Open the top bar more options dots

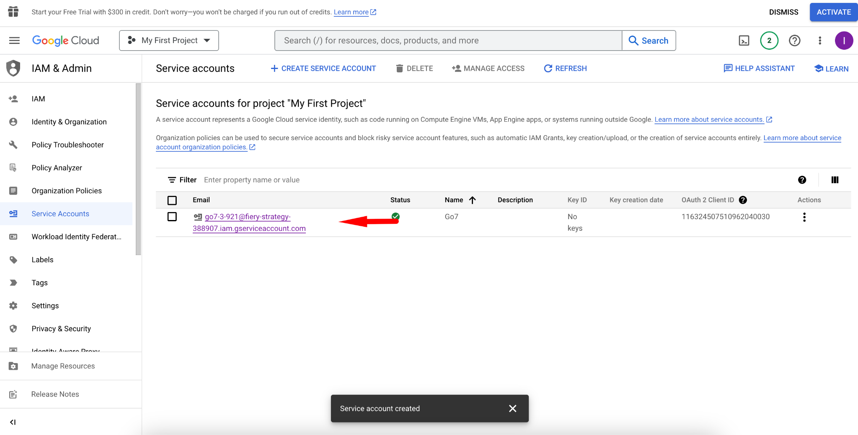819,40
